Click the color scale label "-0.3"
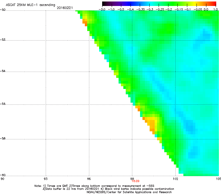Image resolution: width=221 pixels, height=194 pixels. pyautogui.click(x=150, y=9)
